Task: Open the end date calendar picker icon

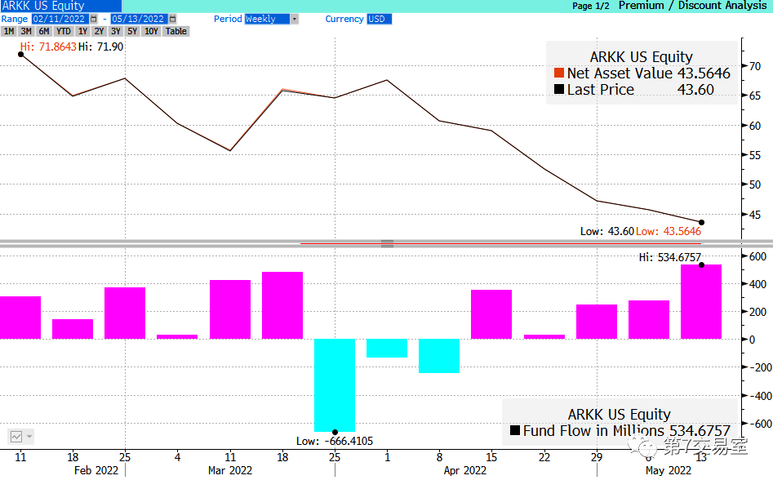Action: pyautogui.click(x=172, y=19)
